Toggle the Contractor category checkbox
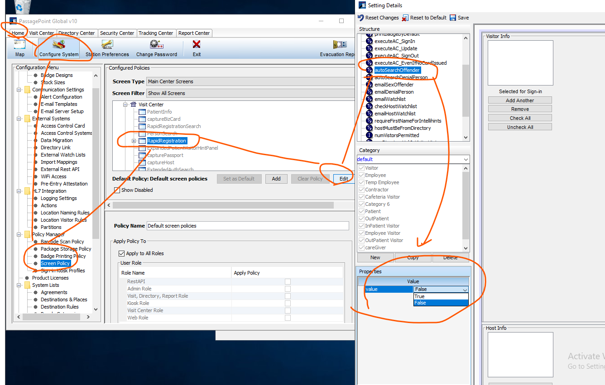Screen dimensions: 605x385 click(x=361, y=190)
